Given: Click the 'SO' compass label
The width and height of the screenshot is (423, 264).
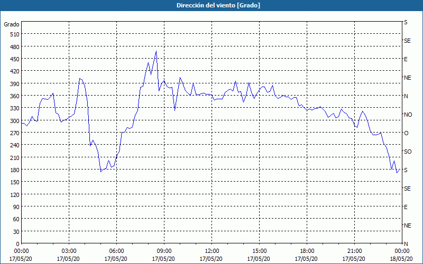Looking at the screenshot, I should coord(408,152).
